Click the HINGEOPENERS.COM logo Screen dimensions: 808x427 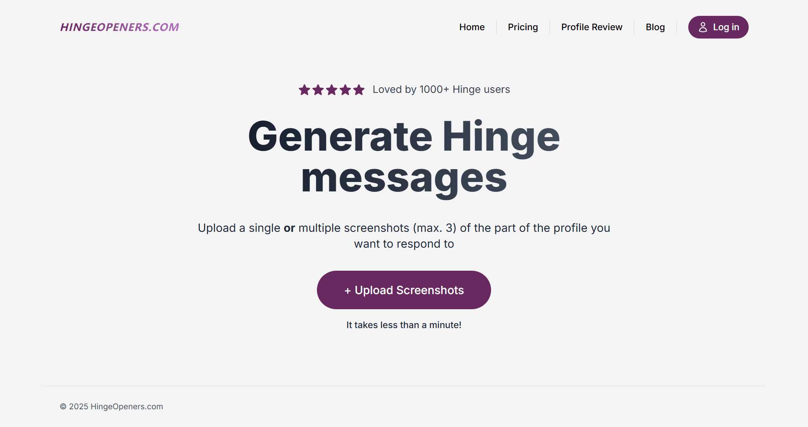point(119,27)
